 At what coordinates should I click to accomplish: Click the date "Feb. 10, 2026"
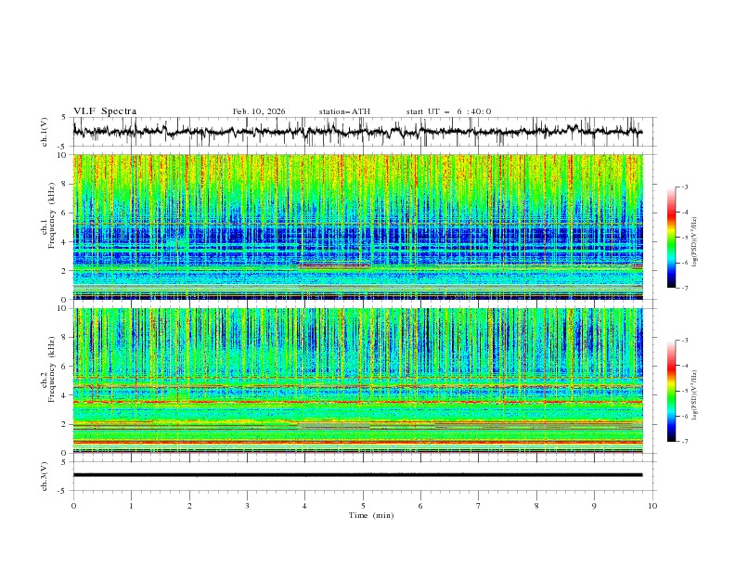pos(259,111)
